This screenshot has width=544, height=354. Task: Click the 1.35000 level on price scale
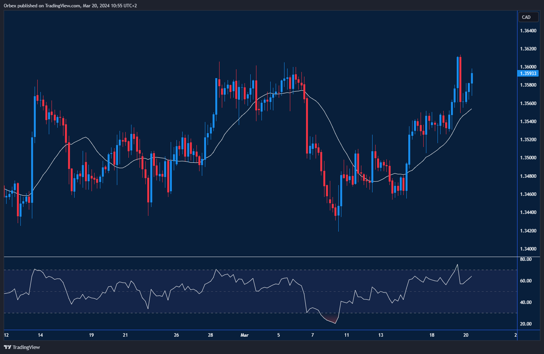[x=527, y=158]
